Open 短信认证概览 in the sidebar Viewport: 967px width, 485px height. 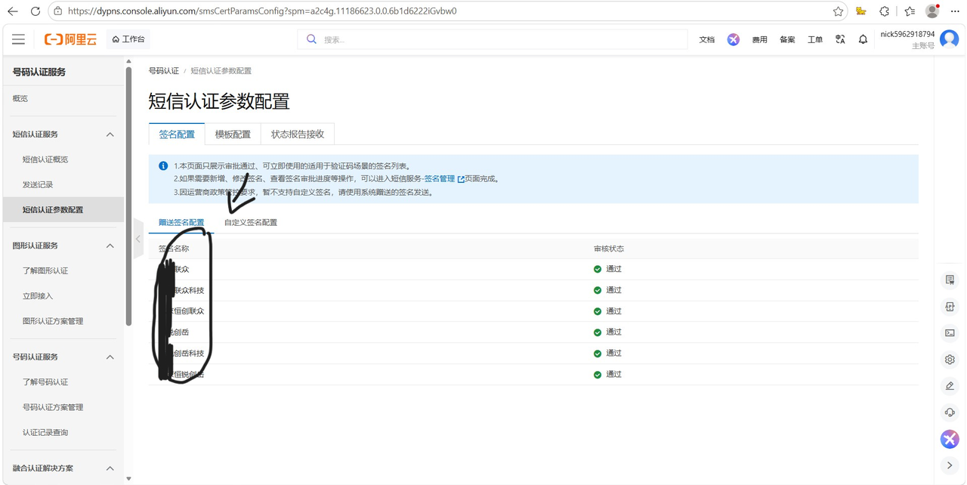tap(45, 159)
